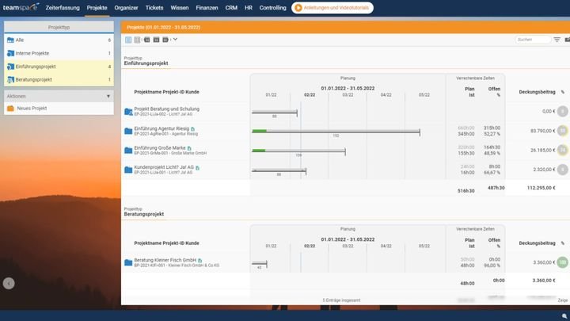Open Anleitungen und Videotutorials

click(332, 7)
